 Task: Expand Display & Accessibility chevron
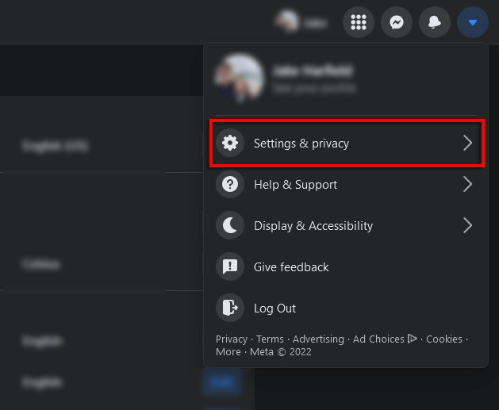467,226
